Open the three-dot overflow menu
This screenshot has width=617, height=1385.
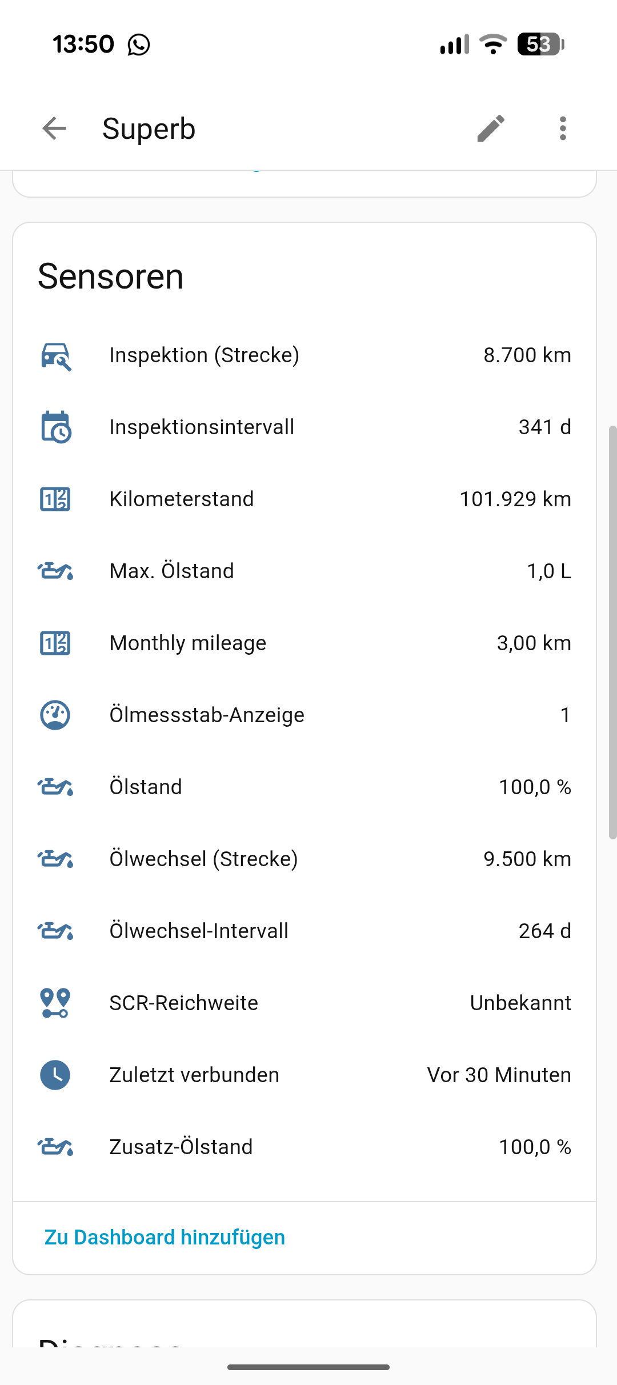563,129
